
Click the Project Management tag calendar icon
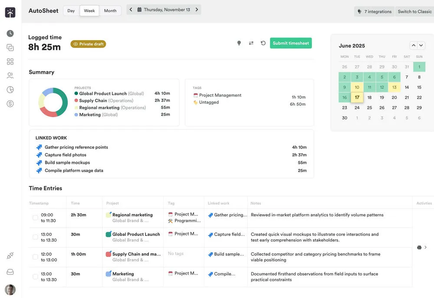coord(196,95)
